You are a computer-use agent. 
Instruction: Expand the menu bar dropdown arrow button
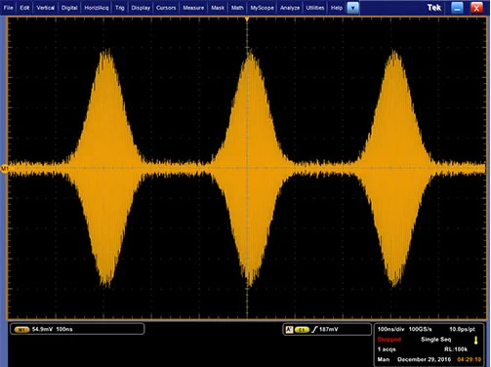[x=353, y=8]
